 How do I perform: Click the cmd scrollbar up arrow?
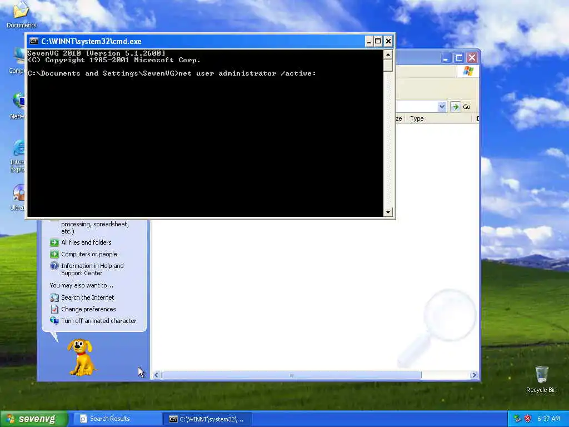[388, 55]
